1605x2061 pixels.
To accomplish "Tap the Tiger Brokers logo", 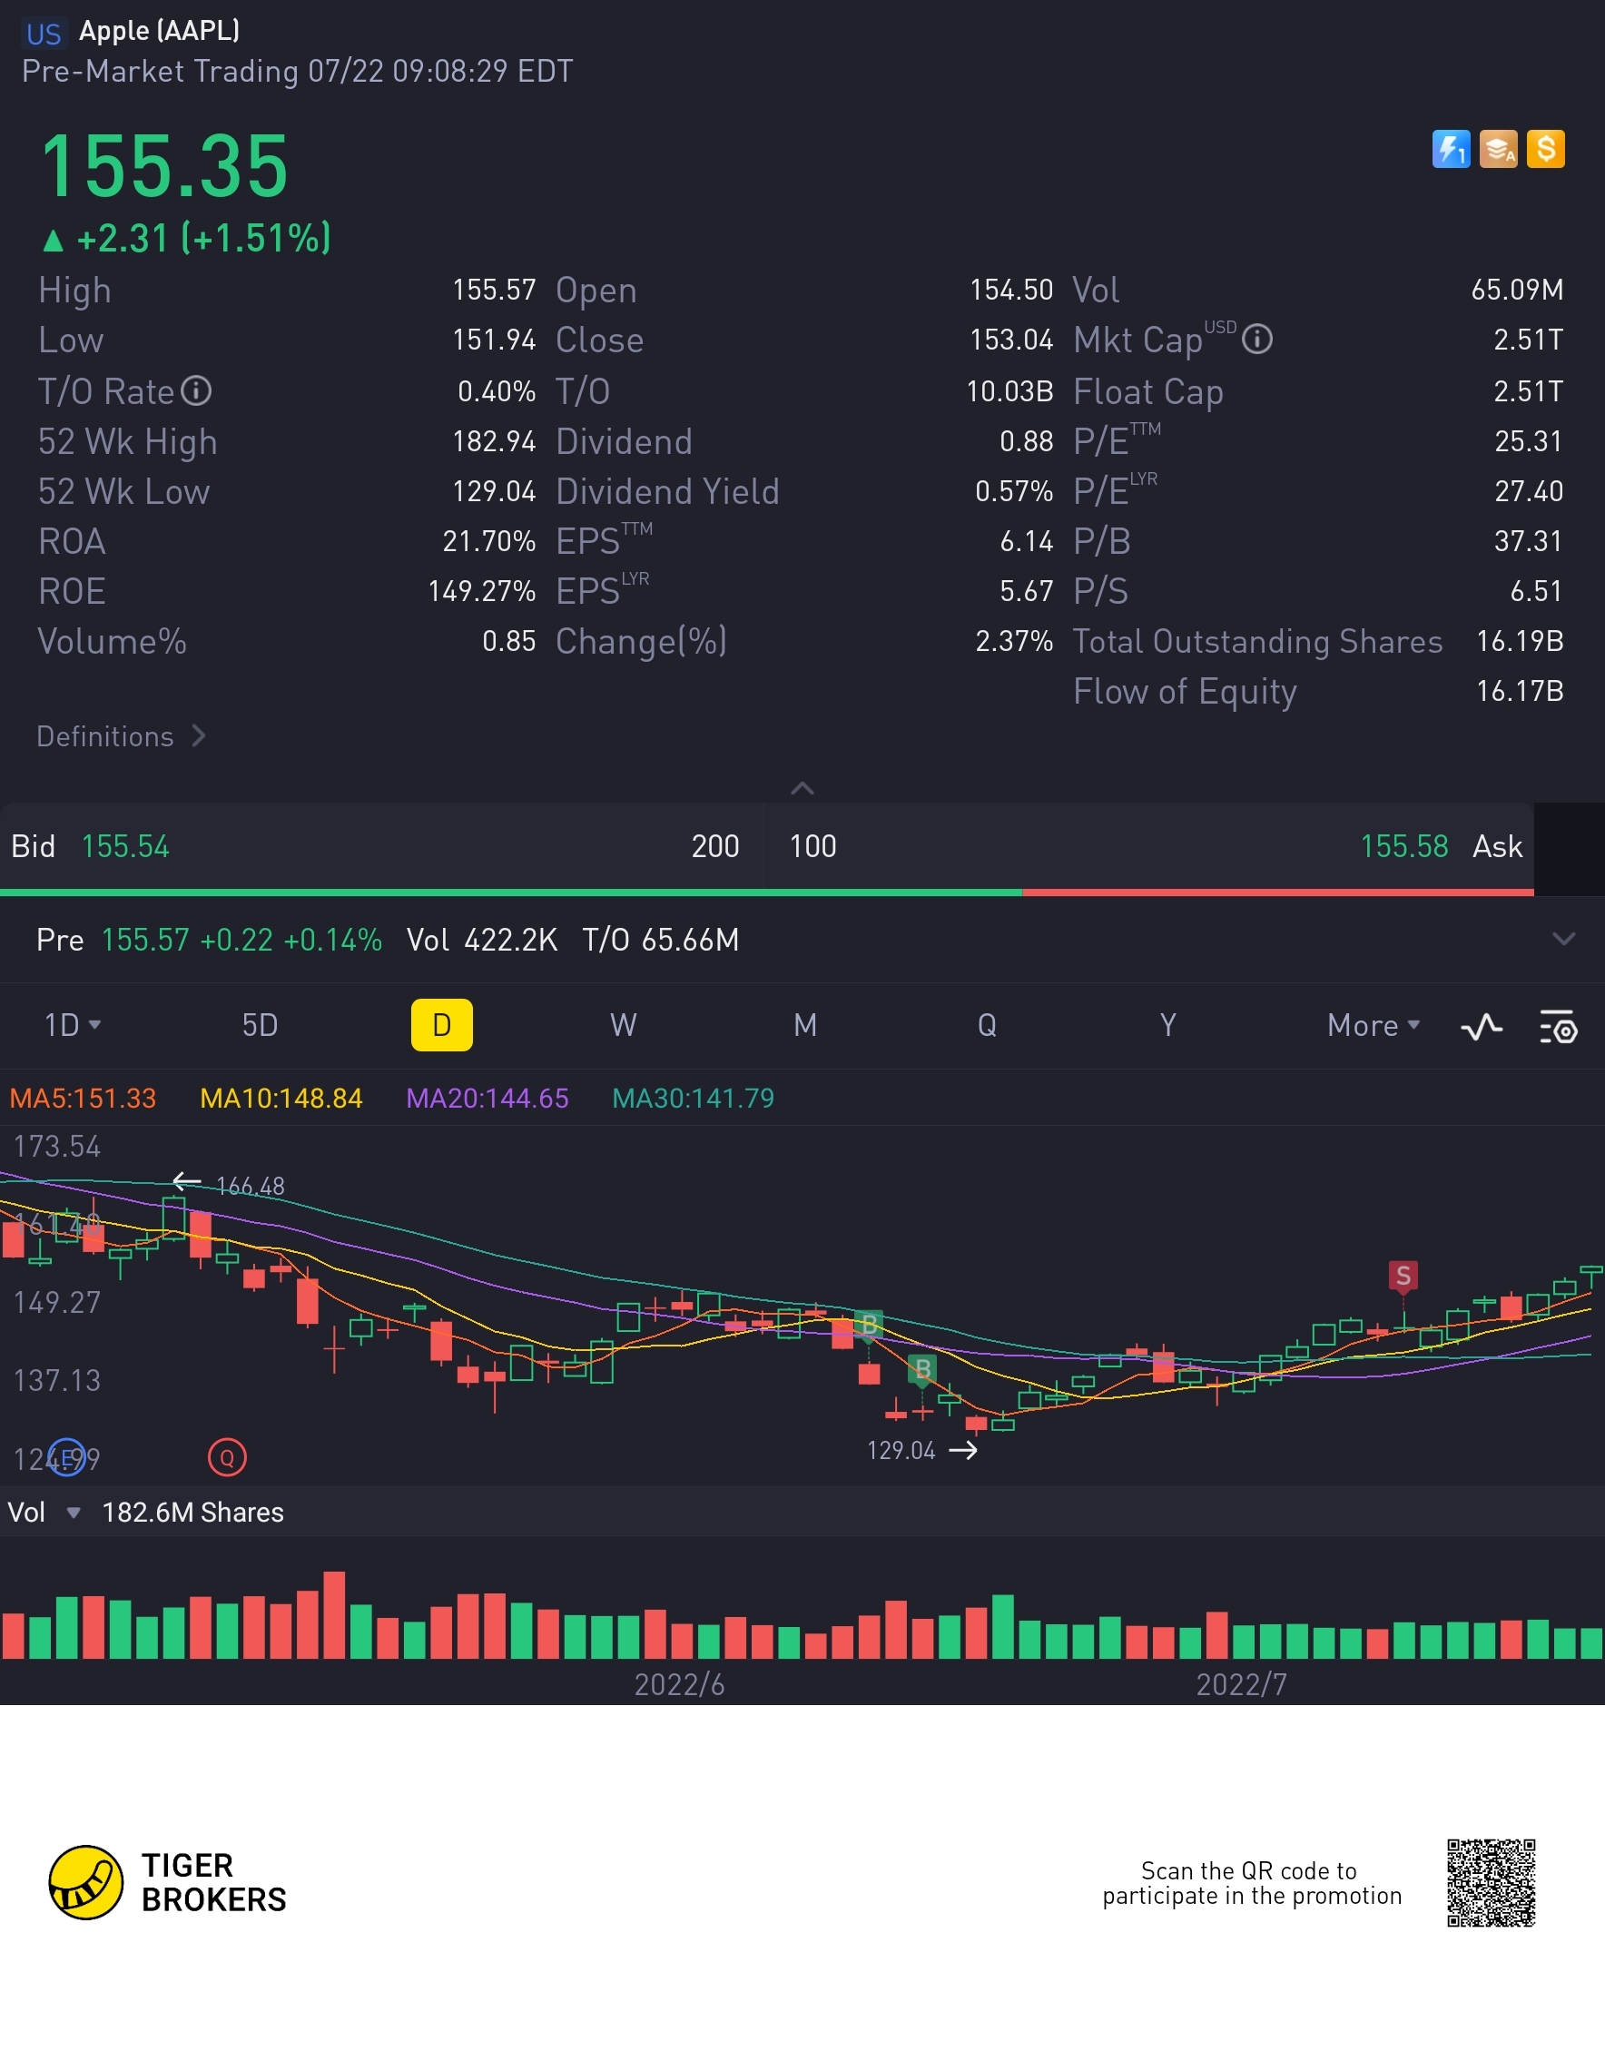I will (168, 1883).
